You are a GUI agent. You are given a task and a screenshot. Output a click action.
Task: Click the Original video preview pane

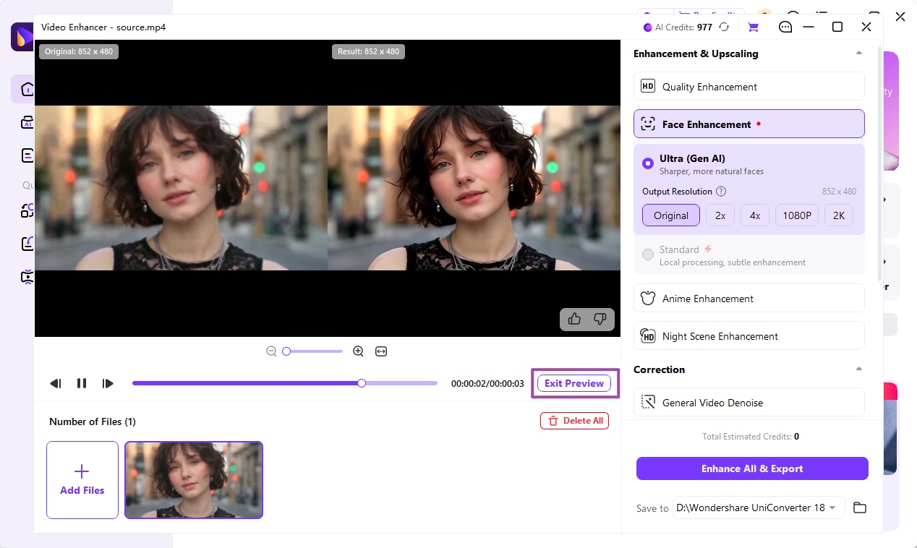[181, 188]
